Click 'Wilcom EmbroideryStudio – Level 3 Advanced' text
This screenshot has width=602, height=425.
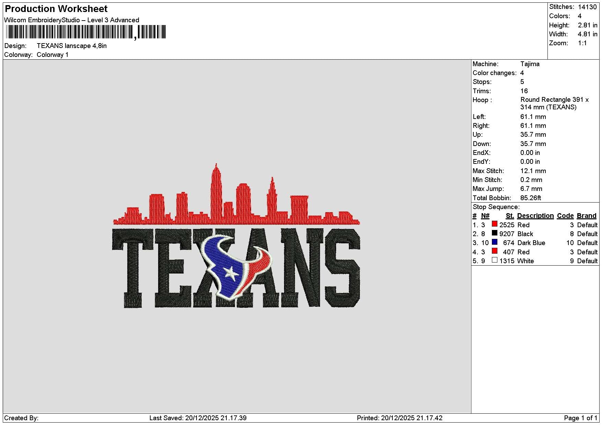72,20
